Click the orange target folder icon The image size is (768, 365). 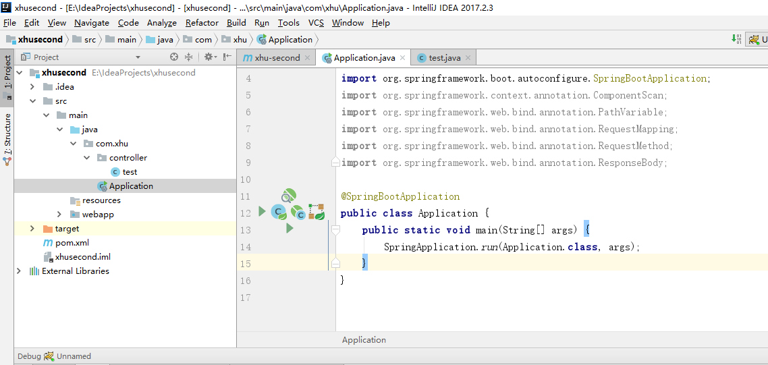click(x=47, y=229)
